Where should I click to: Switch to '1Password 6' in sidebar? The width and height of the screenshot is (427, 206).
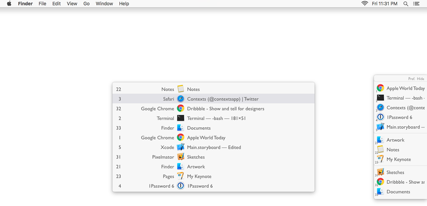point(400,117)
